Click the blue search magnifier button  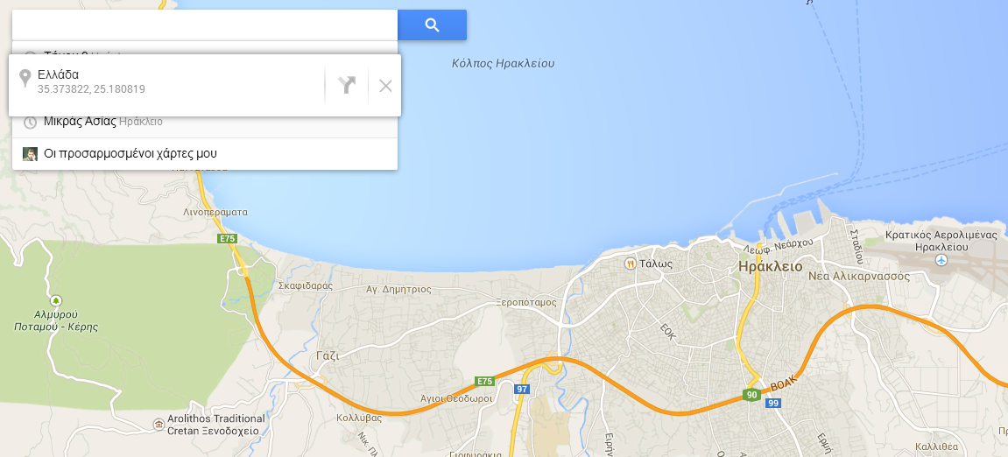pos(432,25)
